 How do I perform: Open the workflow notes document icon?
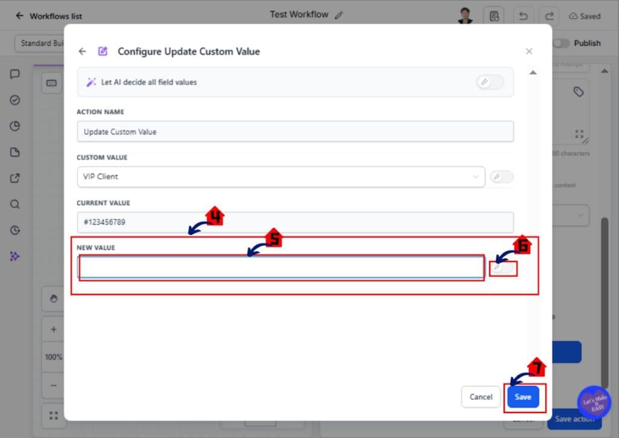[494, 16]
